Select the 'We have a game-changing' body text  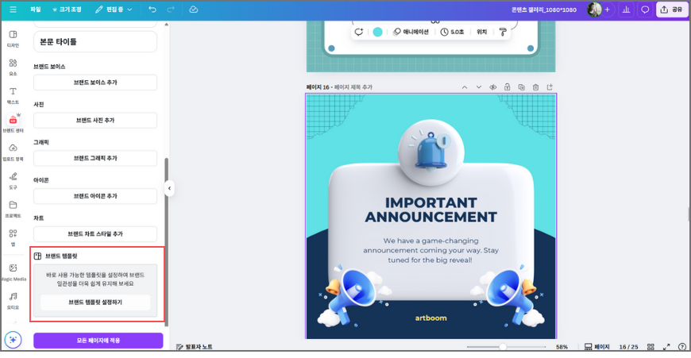click(430, 250)
